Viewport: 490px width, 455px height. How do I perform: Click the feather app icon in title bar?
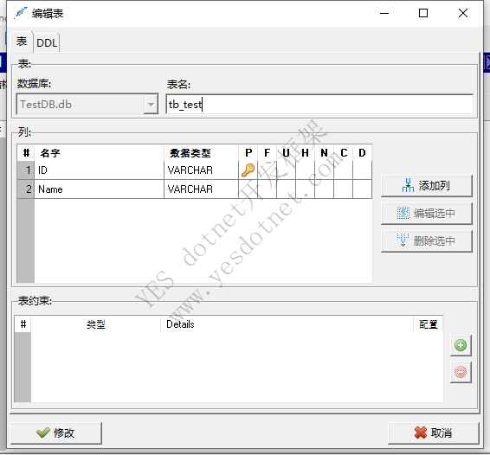21,13
